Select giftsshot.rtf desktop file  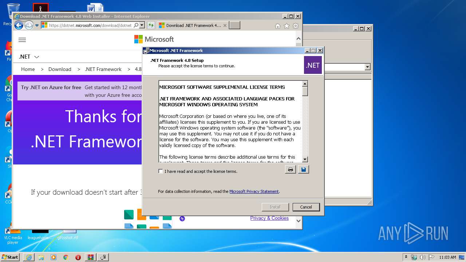68,235
